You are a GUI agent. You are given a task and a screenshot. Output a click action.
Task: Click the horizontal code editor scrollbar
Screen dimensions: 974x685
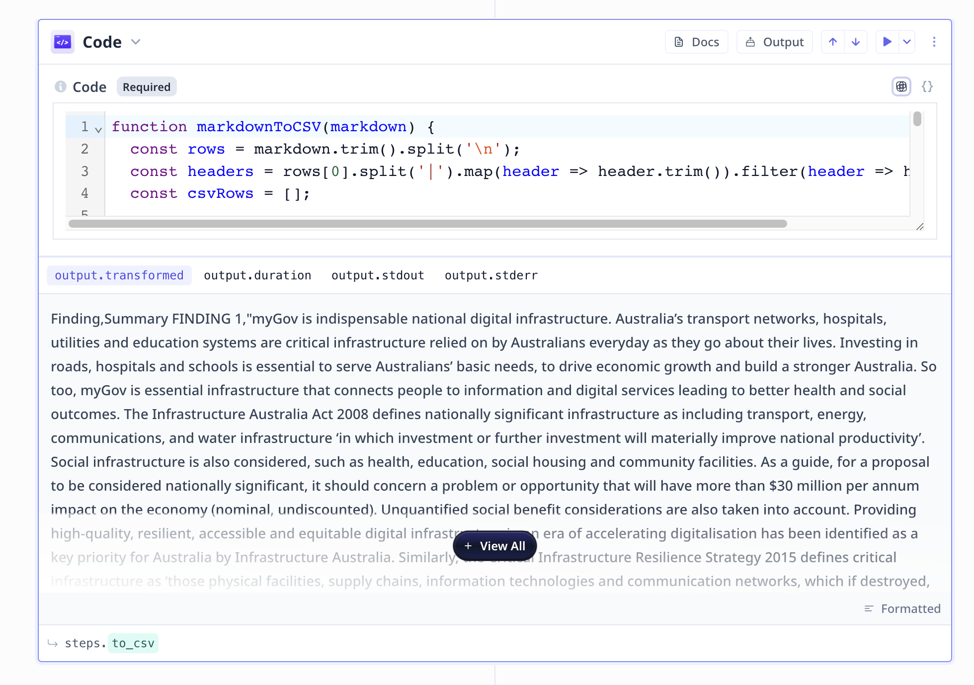pos(427,224)
